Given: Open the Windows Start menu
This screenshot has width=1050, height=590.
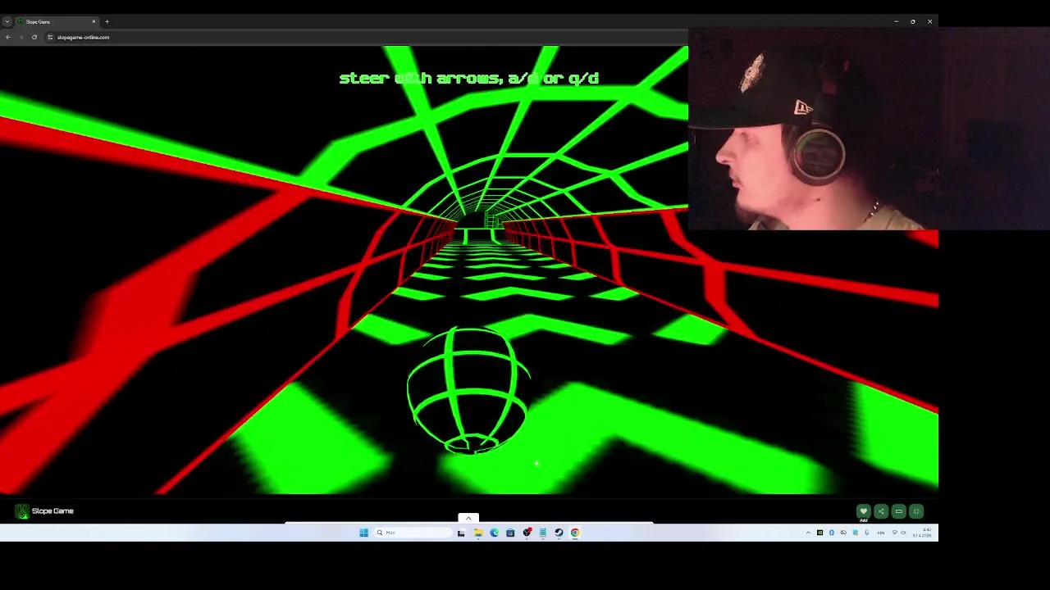Looking at the screenshot, I should 363,533.
